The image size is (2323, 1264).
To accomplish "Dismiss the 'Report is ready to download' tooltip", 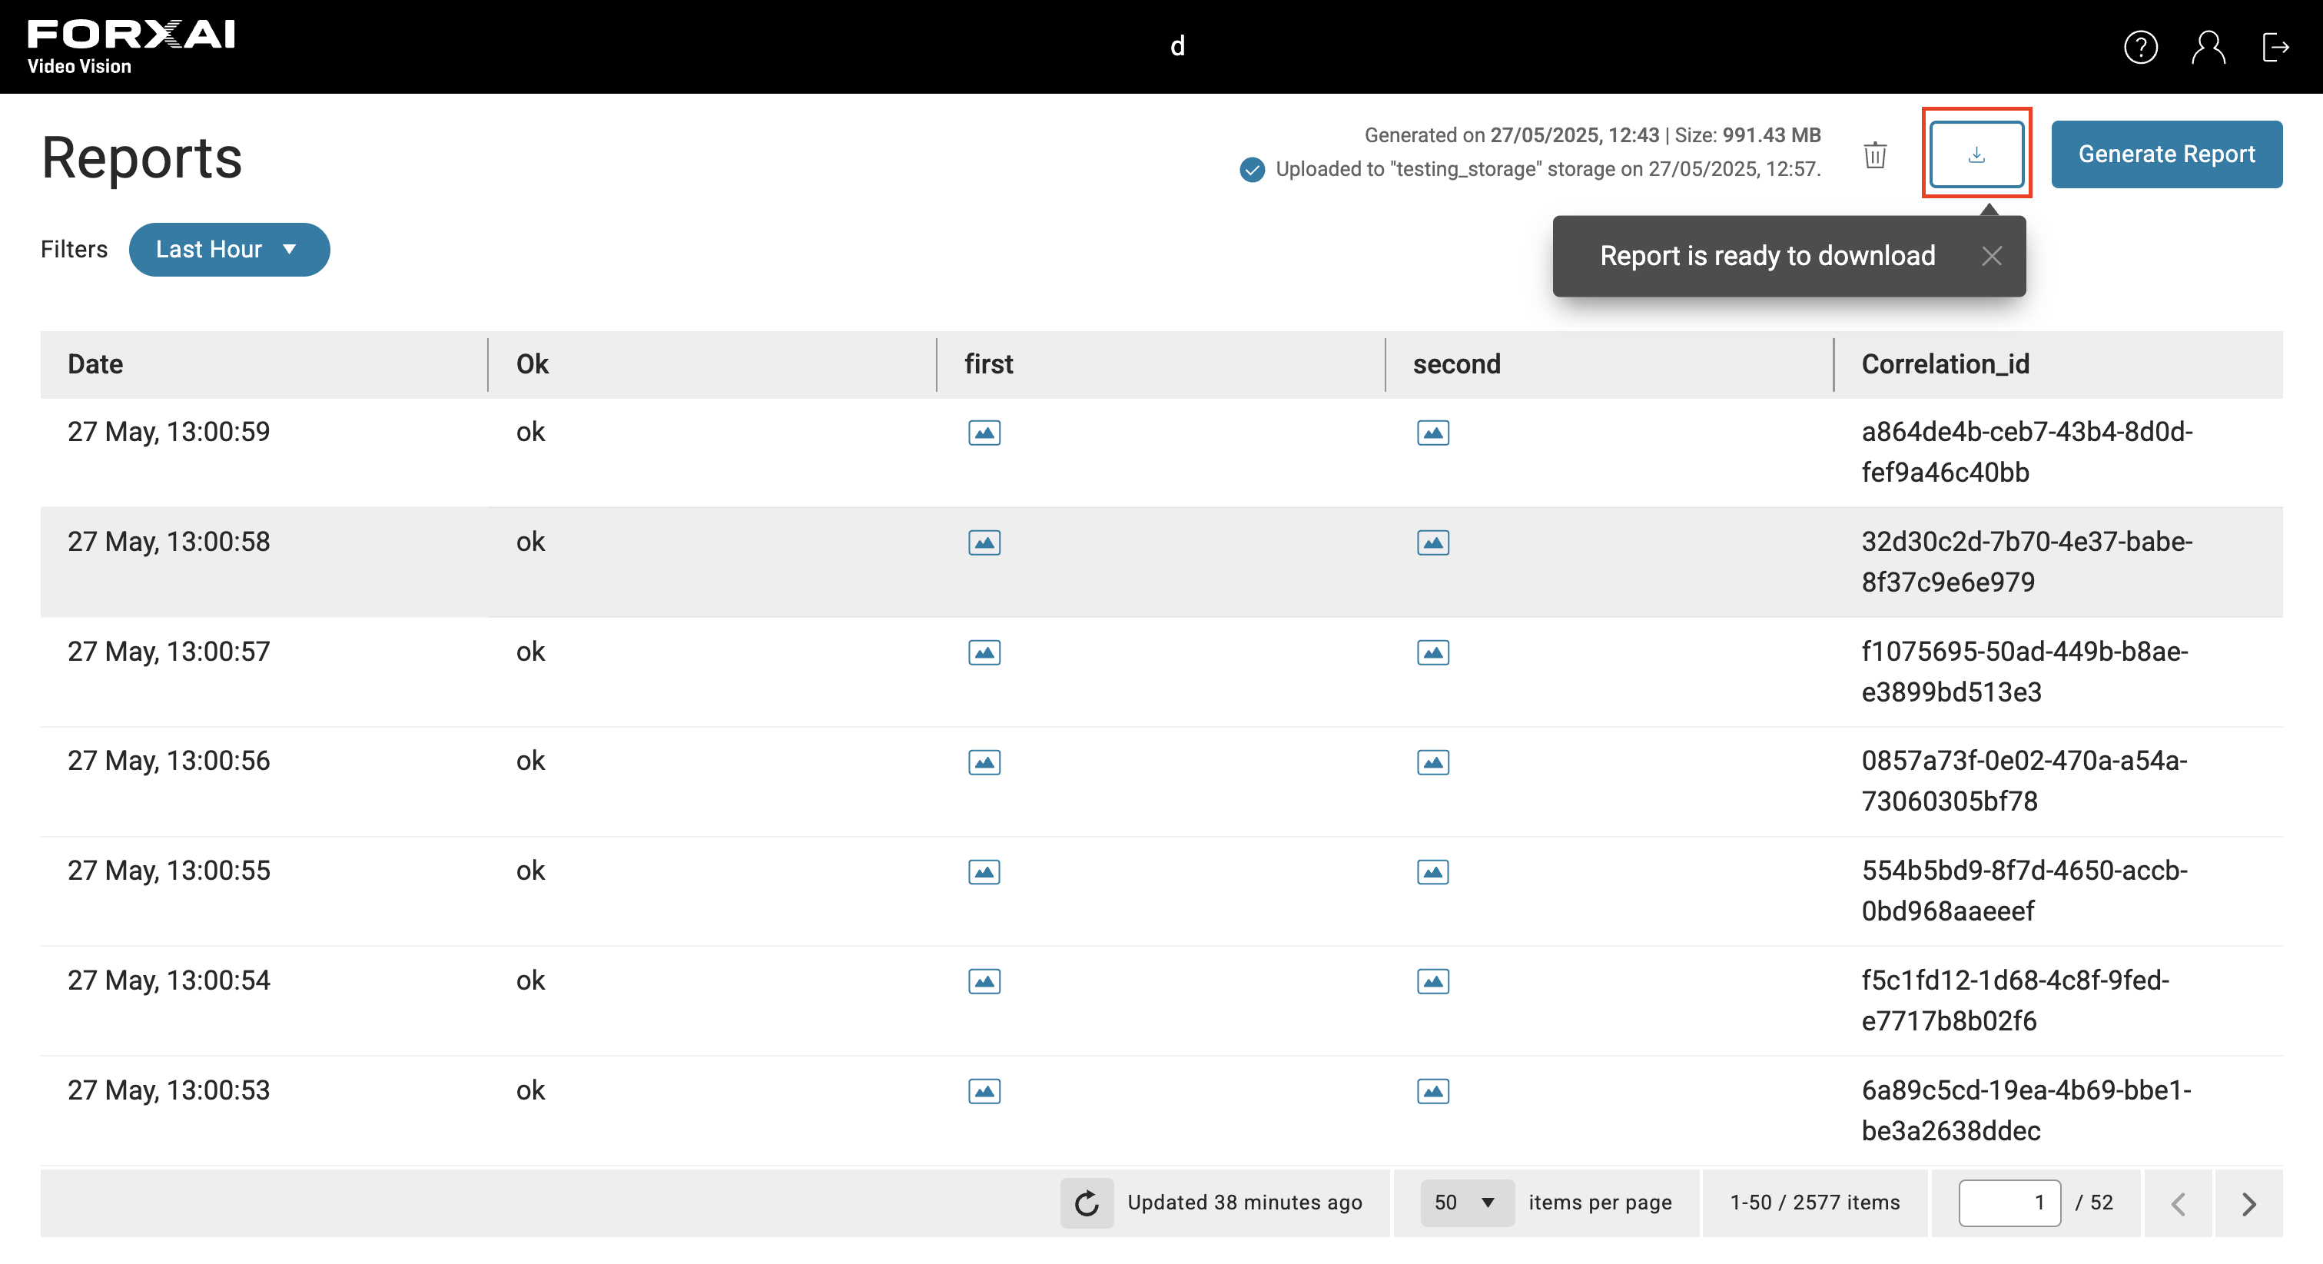I will 1992,256.
